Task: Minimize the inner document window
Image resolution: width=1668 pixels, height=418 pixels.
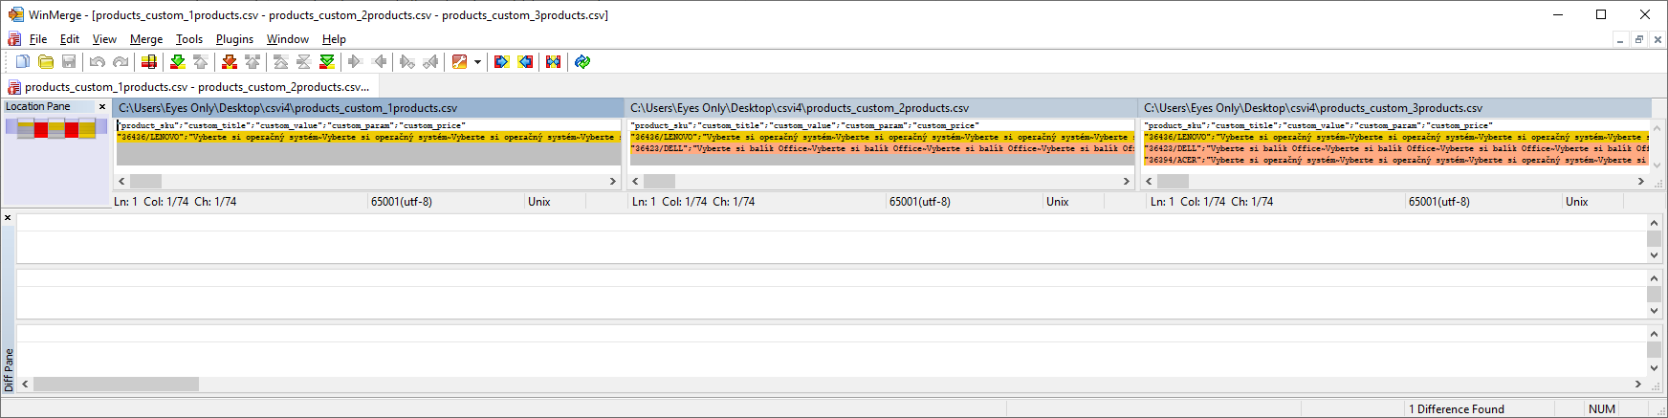Action: point(1620,39)
